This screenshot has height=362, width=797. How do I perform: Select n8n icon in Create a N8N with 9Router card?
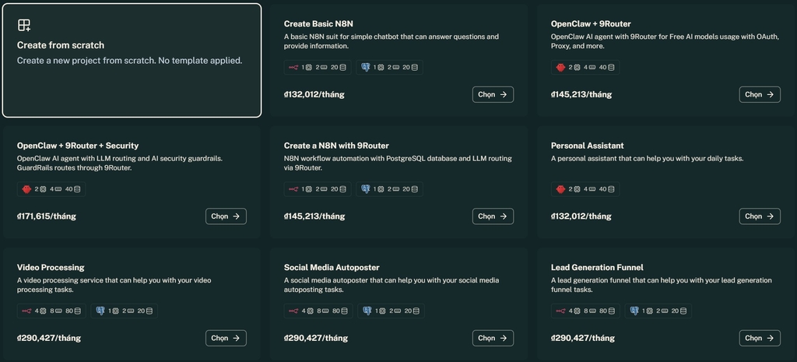(293, 189)
